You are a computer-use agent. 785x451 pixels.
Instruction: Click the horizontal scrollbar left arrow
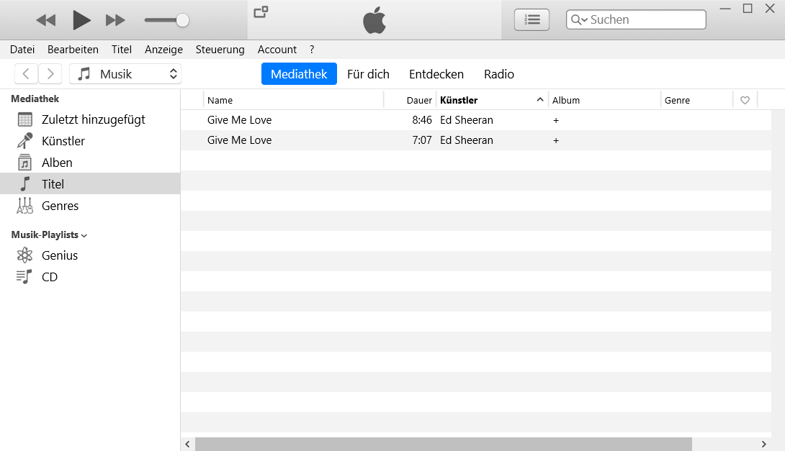[187, 444]
